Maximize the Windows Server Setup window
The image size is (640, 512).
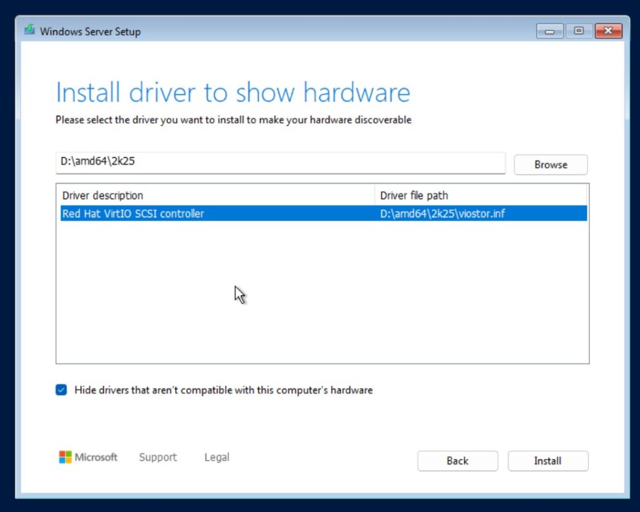click(579, 31)
